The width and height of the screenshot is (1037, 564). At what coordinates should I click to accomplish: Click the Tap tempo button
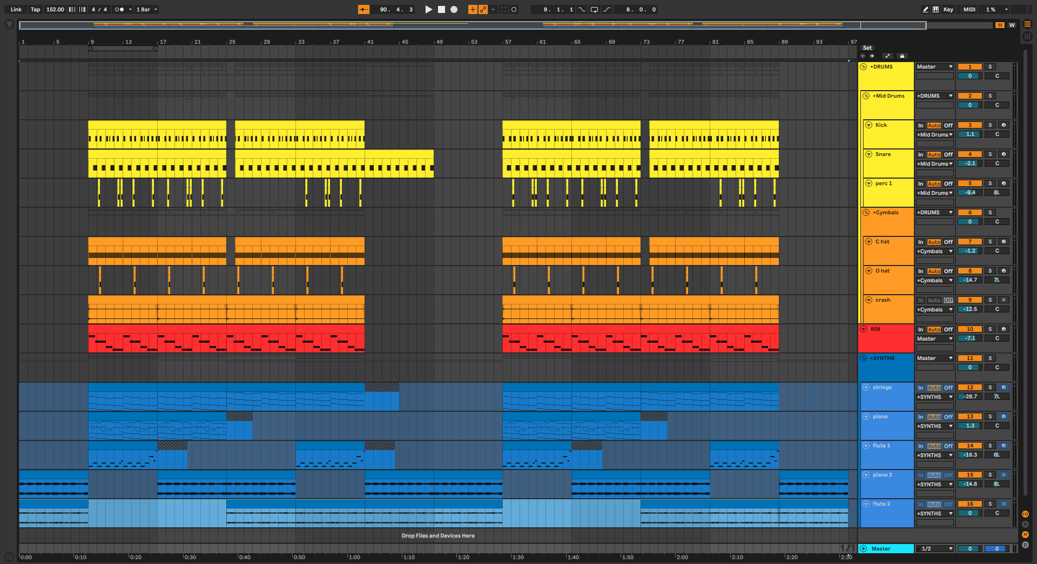tap(35, 9)
